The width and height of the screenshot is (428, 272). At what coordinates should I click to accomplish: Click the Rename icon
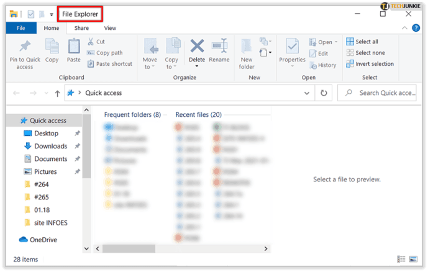(219, 46)
